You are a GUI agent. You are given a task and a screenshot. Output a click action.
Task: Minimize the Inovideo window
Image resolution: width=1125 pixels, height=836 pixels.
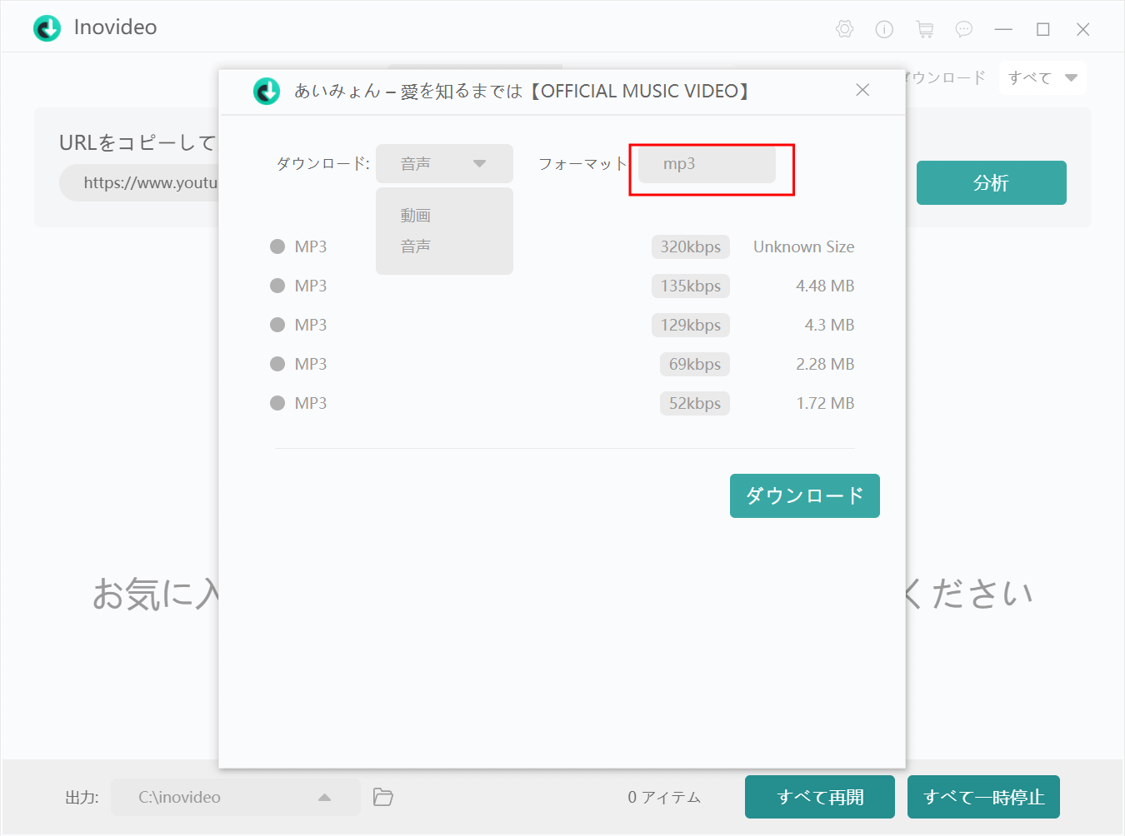(1003, 29)
